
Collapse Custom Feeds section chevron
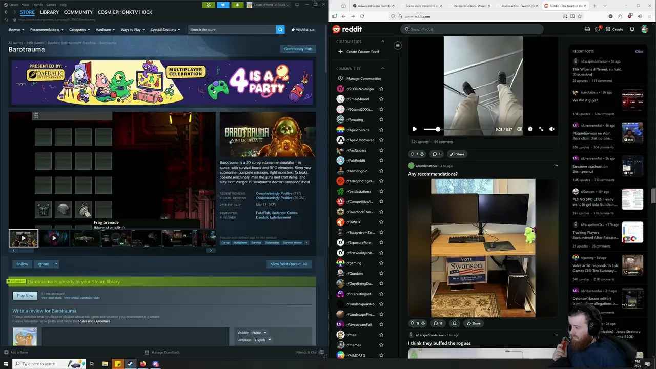click(382, 42)
